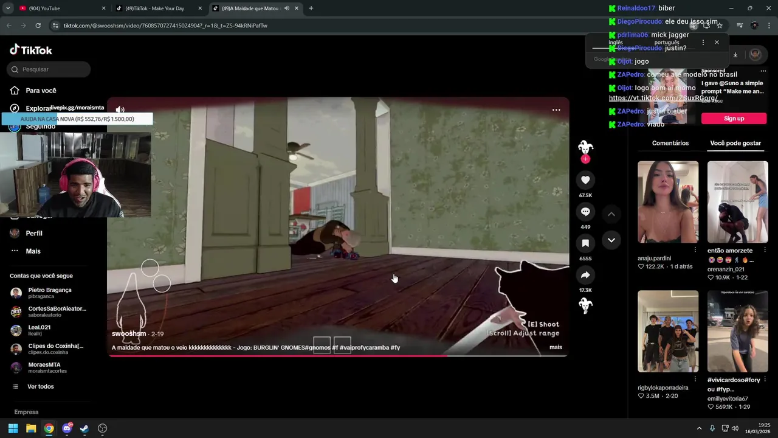
Task: Click the TikTok logo
Action: pos(31,50)
